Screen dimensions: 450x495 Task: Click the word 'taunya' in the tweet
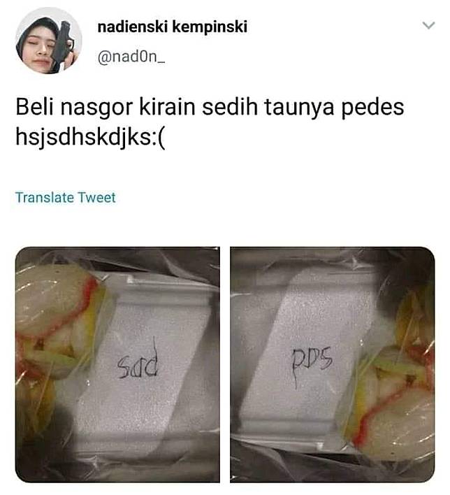coord(300,108)
